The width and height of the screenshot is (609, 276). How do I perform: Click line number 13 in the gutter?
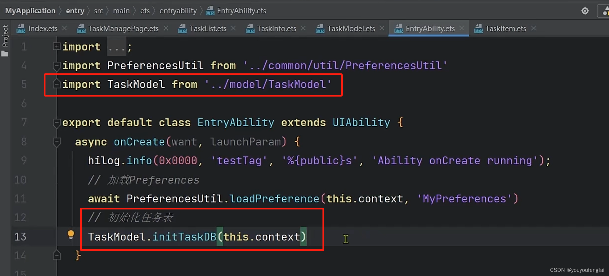pyautogui.click(x=20, y=237)
